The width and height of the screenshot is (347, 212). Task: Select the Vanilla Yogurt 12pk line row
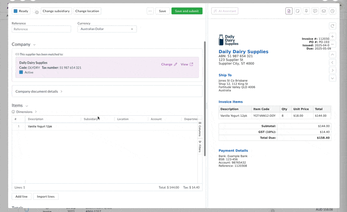(x=105, y=127)
